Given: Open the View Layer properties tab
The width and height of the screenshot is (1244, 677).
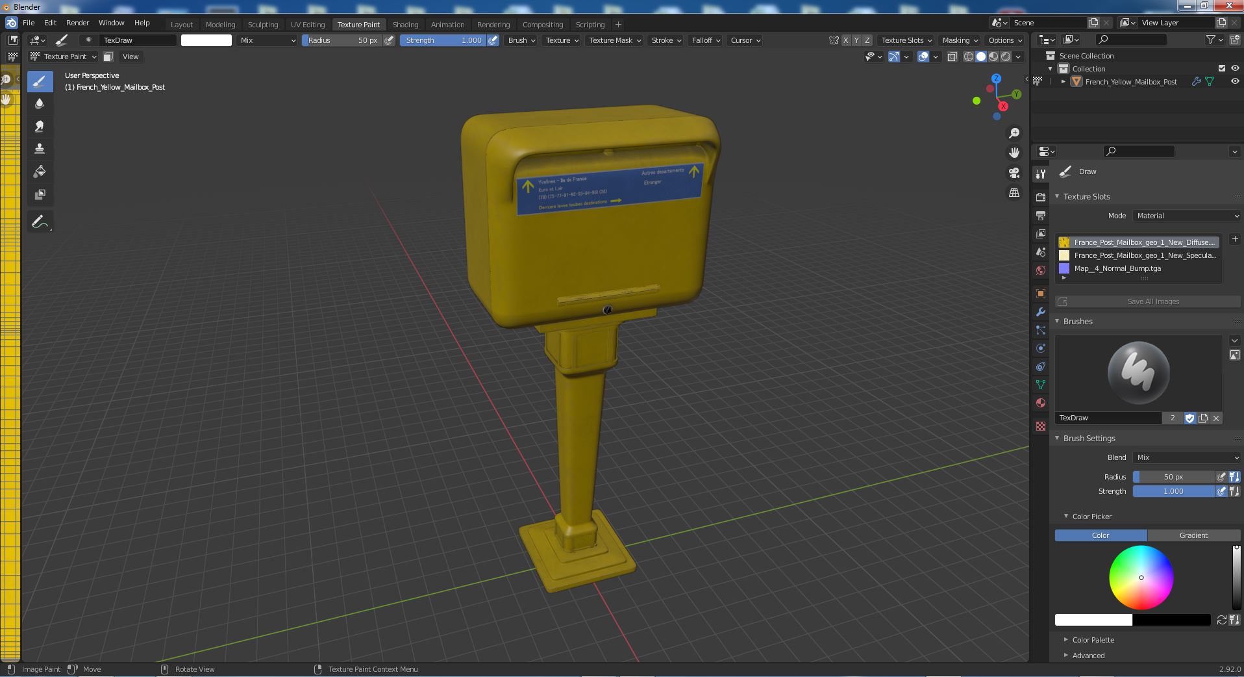Looking at the screenshot, I should (1041, 233).
